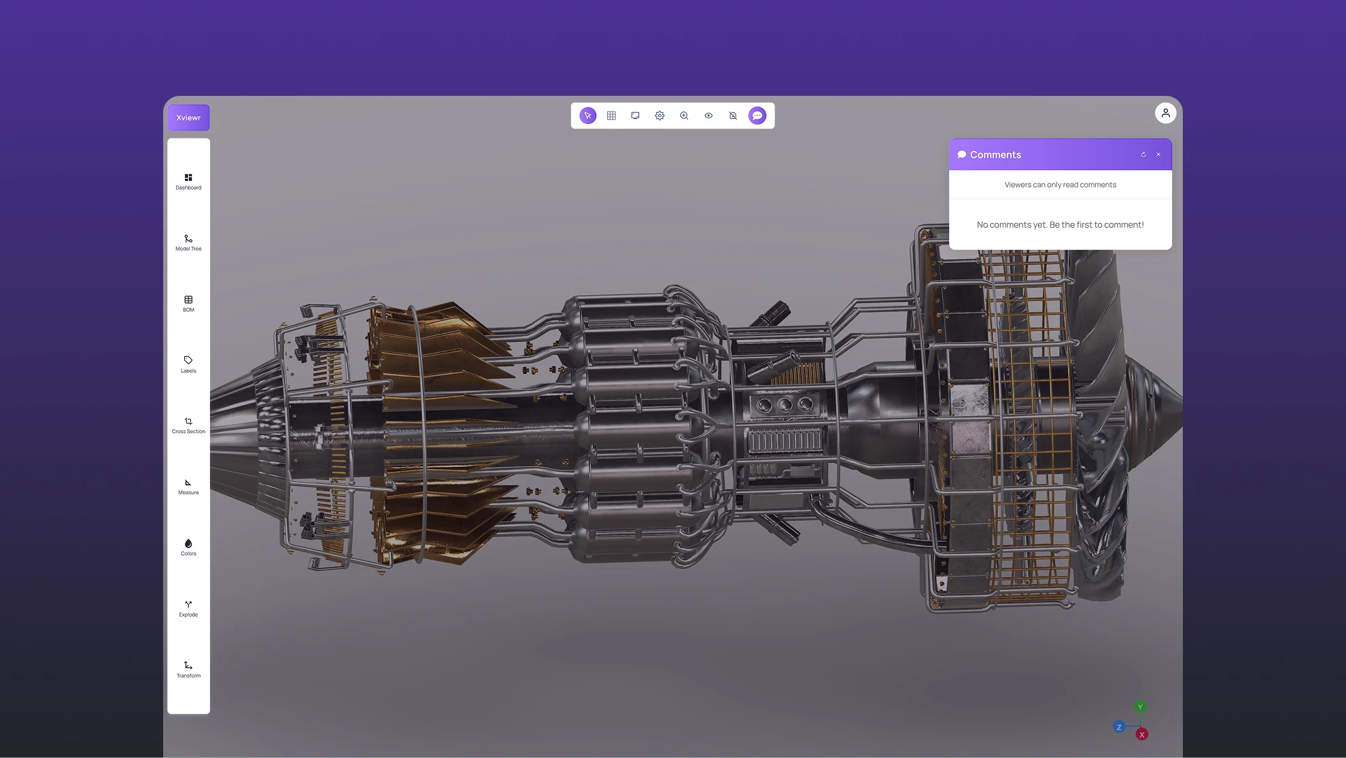Click the zoom in magnifier

[684, 116]
